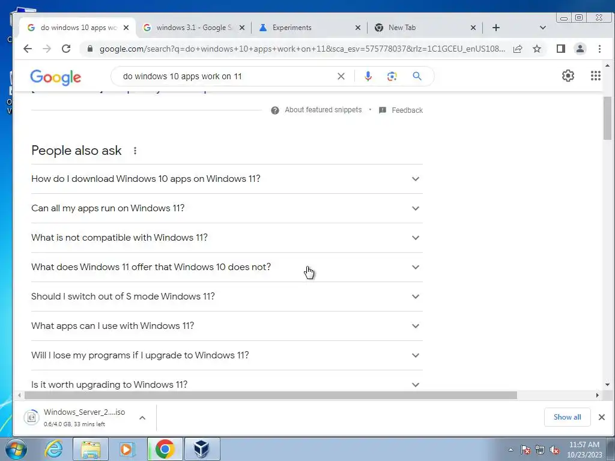Open the Google apps grid

tap(595, 76)
